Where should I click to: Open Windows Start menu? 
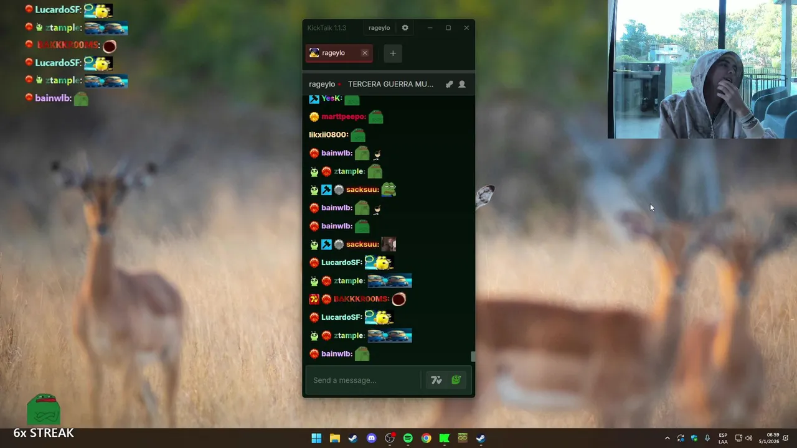point(316,438)
